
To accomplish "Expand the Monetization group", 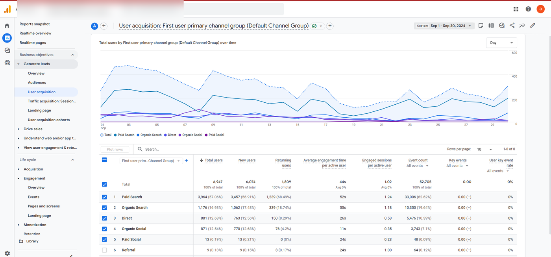I will (18, 225).
